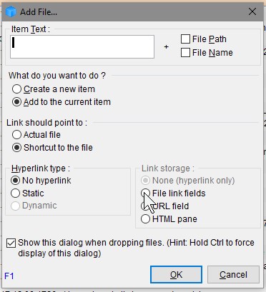Select File link fields storage option

(145, 193)
